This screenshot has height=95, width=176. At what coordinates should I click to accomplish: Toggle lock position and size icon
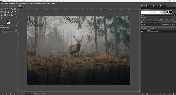pyautogui.click(x=151, y=29)
